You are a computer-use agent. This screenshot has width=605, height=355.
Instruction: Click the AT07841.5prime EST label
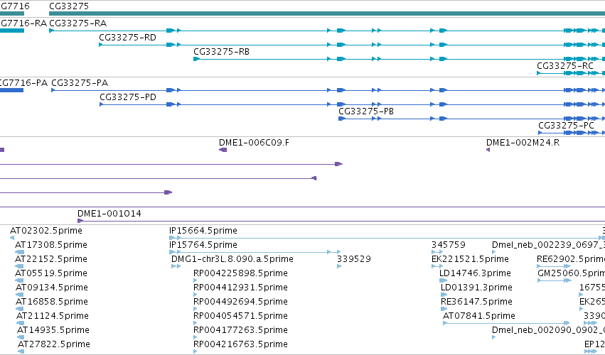[479, 316]
